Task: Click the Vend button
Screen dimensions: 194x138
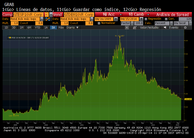Action: coord(58,15)
